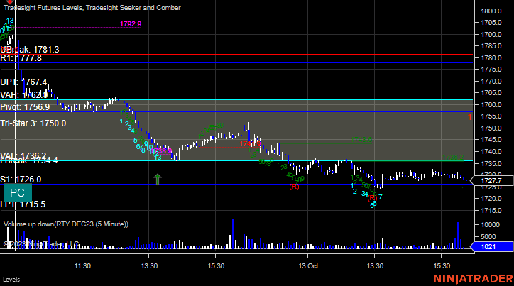The width and height of the screenshot is (514, 286).
Task: Click the first 15:30 time axis label
Action: tap(216, 265)
